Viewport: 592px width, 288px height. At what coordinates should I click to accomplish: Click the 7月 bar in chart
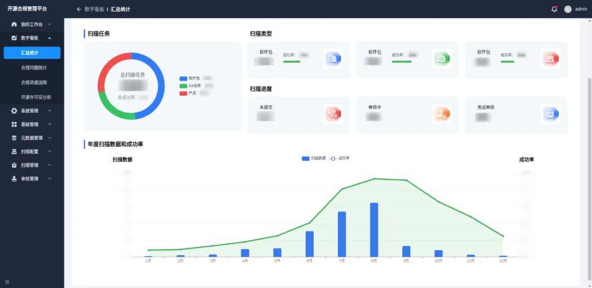point(341,234)
